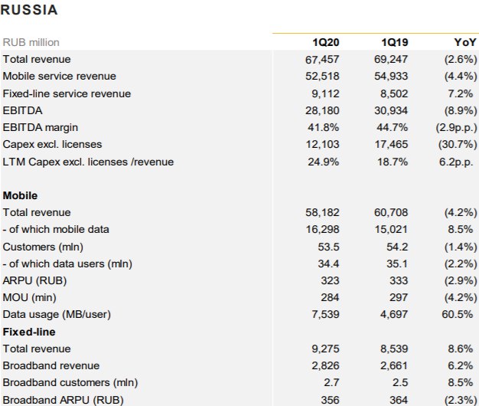
Task: Select 9,112 fixed-line service value
Action: click(x=325, y=93)
